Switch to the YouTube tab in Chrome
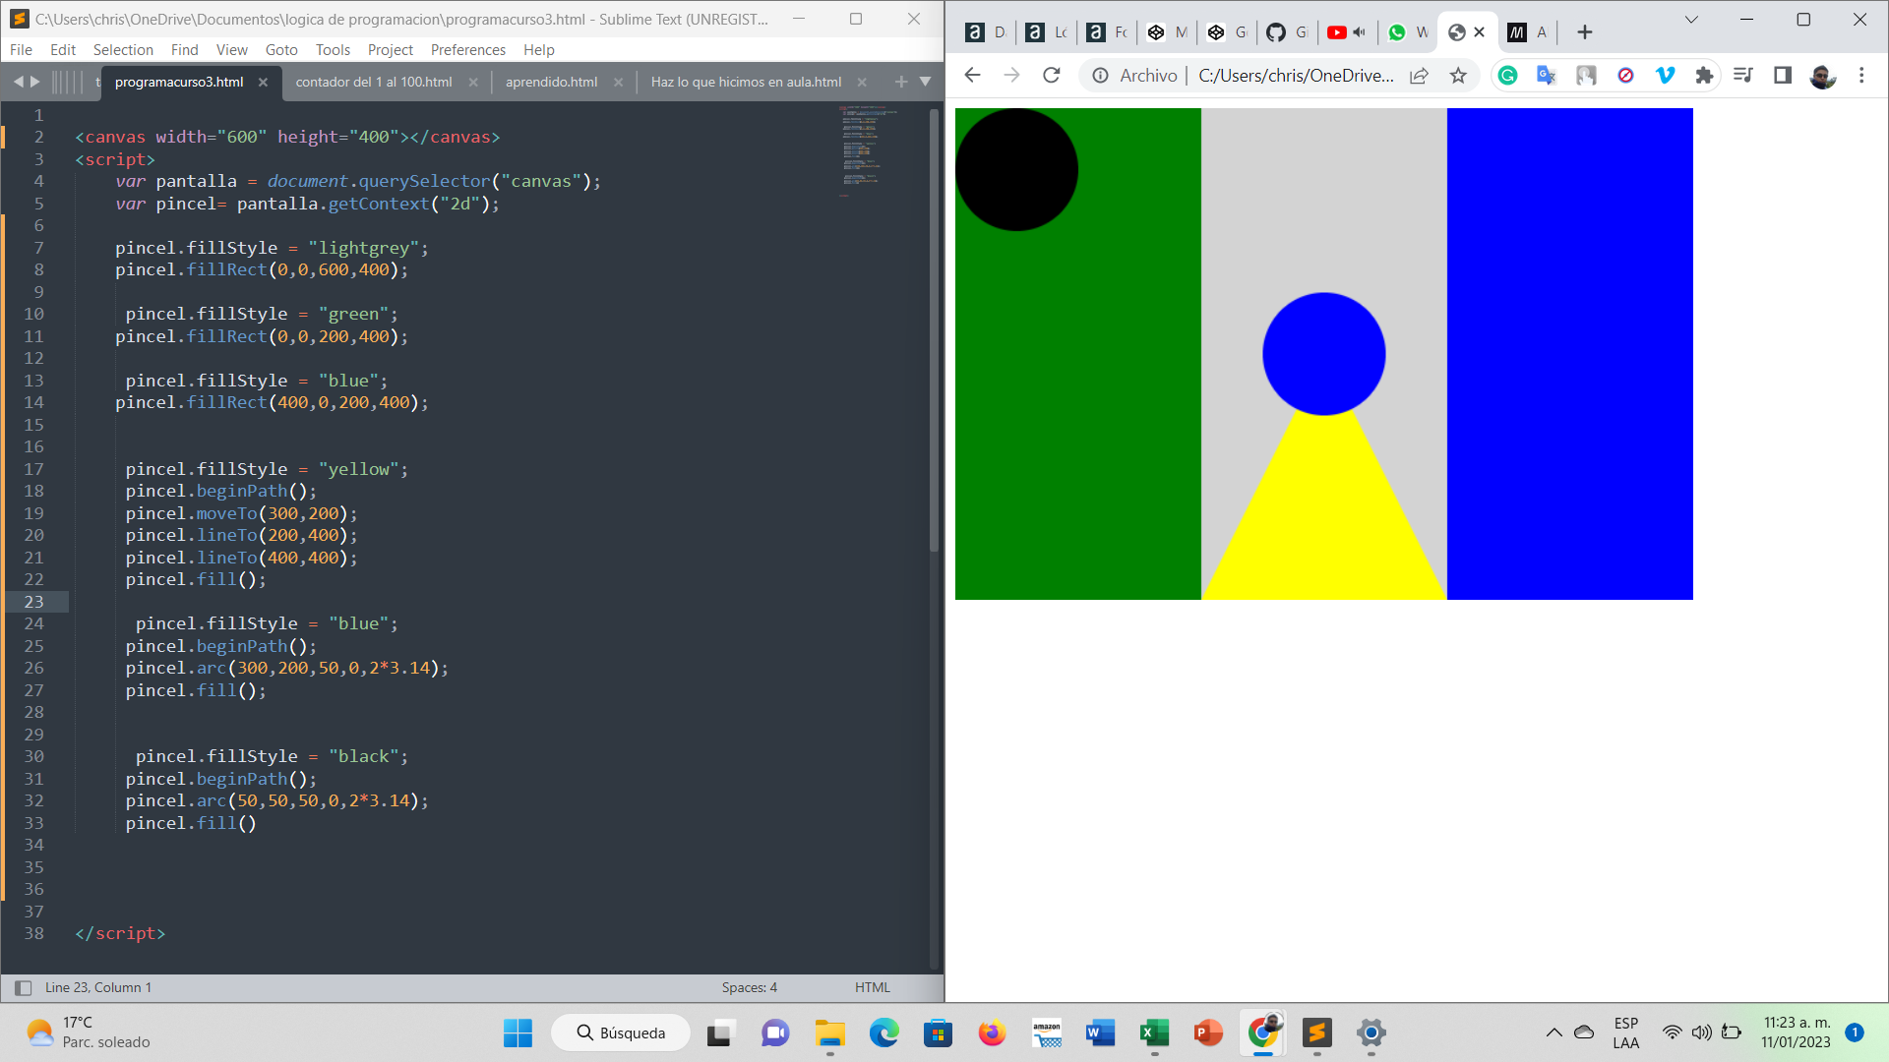1889x1062 pixels. (x=1337, y=32)
